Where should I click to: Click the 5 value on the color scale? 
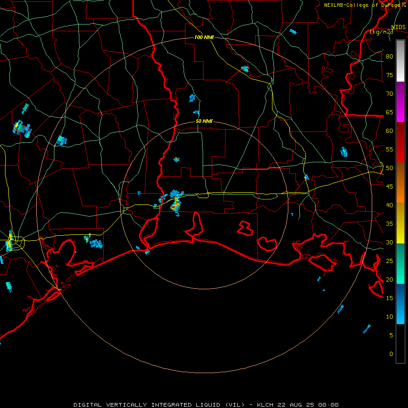(x=391, y=335)
